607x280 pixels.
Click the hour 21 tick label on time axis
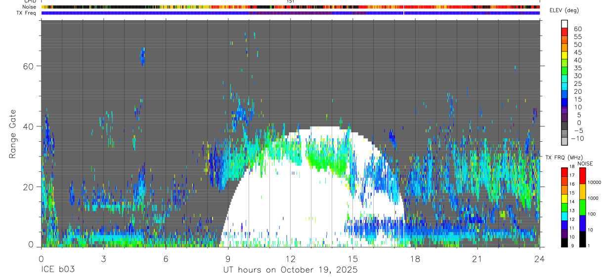coord(477,259)
